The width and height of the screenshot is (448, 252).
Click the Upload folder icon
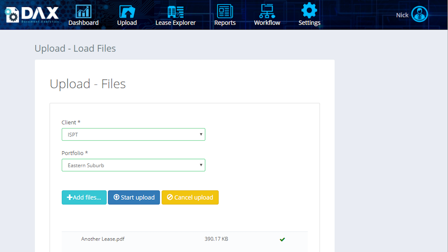(x=127, y=11)
